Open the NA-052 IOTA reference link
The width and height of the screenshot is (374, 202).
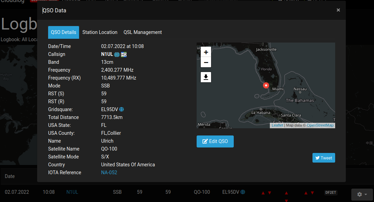tap(109, 173)
